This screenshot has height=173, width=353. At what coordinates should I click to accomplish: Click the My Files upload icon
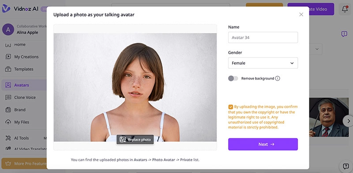pos(8,122)
